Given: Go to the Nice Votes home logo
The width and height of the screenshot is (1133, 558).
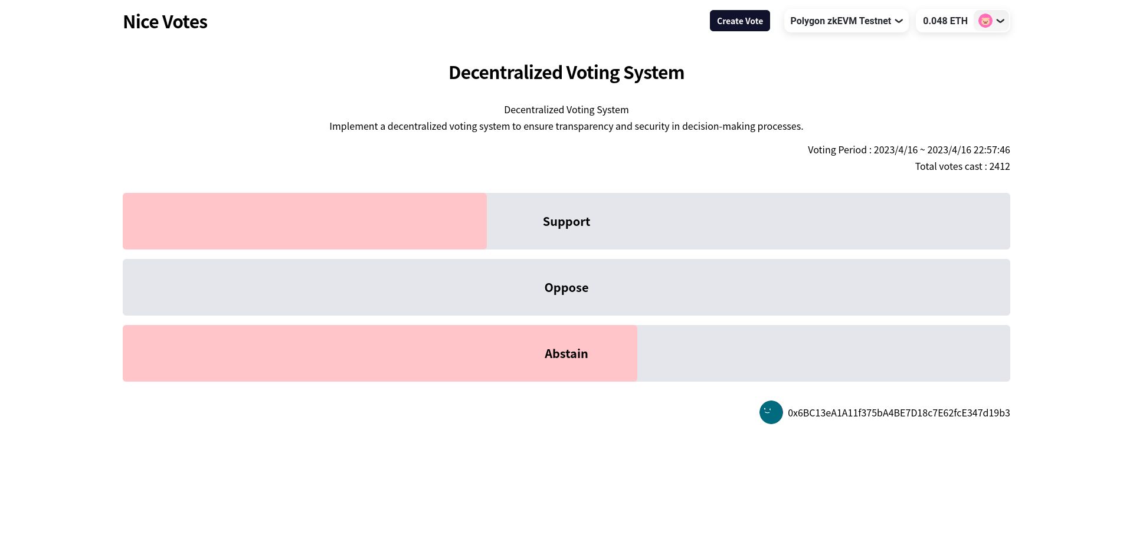Looking at the screenshot, I should (x=165, y=22).
